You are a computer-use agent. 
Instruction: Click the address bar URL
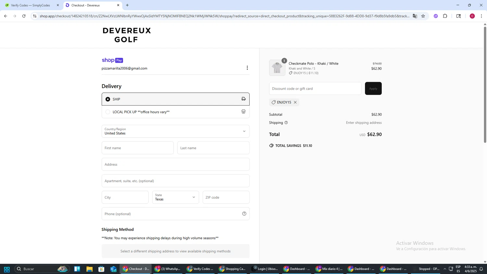(224, 16)
